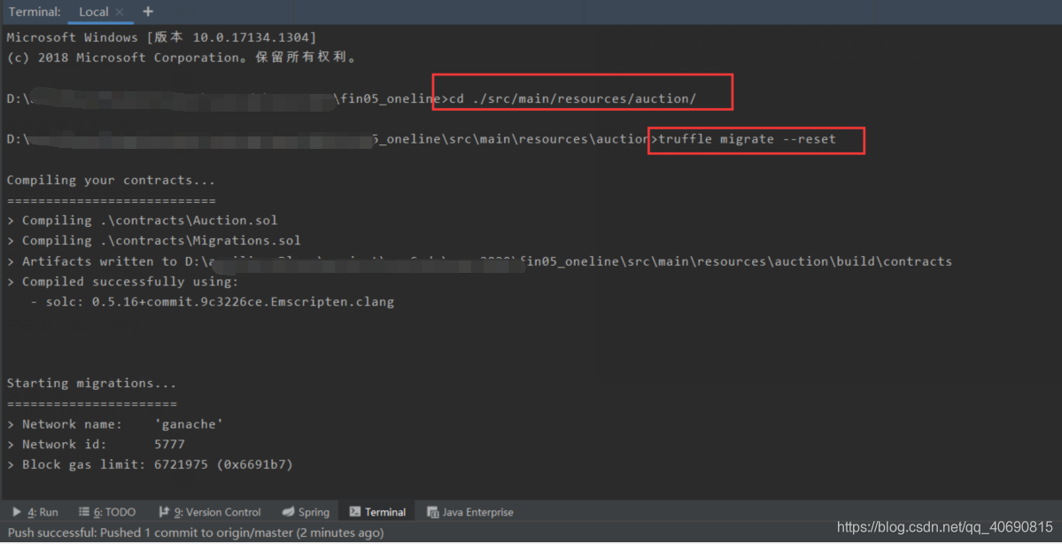Open the Spring tool window
The width and height of the screenshot is (1062, 544).
[x=306, y=512]
